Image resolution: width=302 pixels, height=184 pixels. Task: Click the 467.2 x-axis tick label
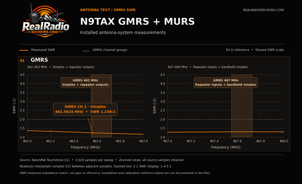pos(191,141)
